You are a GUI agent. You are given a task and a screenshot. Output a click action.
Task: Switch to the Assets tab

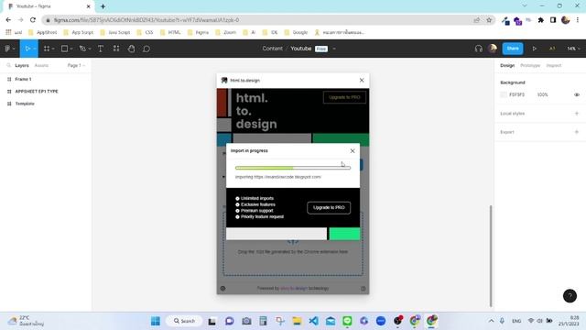coord(41,65)
